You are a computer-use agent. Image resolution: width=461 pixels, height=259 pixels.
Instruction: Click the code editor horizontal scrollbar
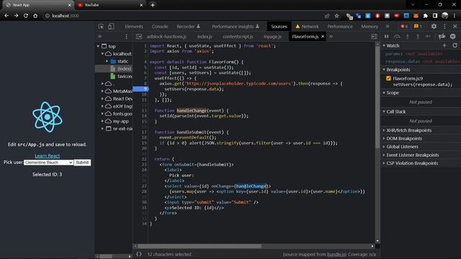click(x=200, y=246)
